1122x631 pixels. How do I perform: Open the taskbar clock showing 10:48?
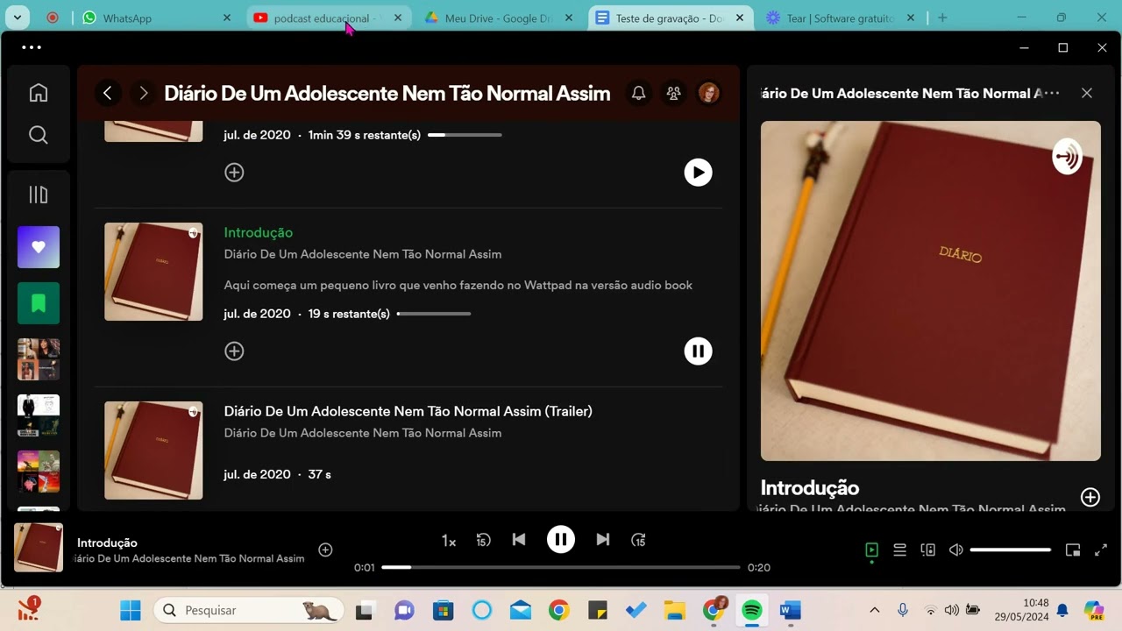click(1021, 610)
